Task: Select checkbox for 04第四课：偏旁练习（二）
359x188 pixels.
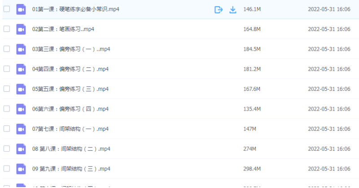Action: [7, 69]
